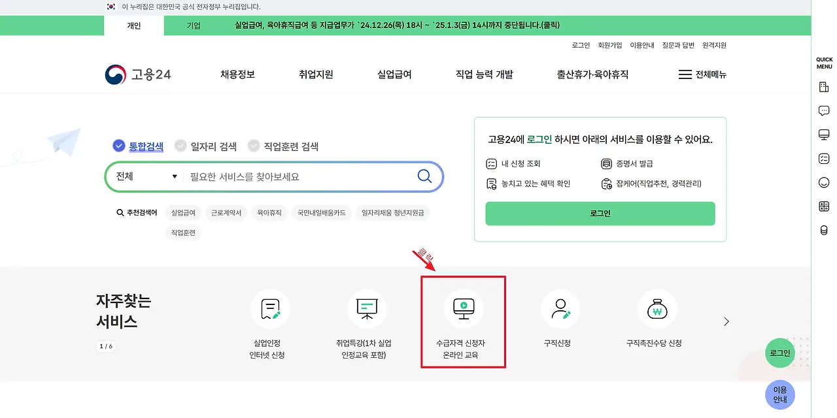This screenshot has height=418, width=837.
Task: Open 구직신청 person icon
Action: (560, 309)
